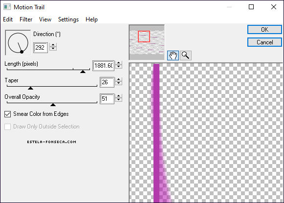Click the red navigator box in thumbnail
The width and height of the screenshot is (284, 203).
[144, 37]
